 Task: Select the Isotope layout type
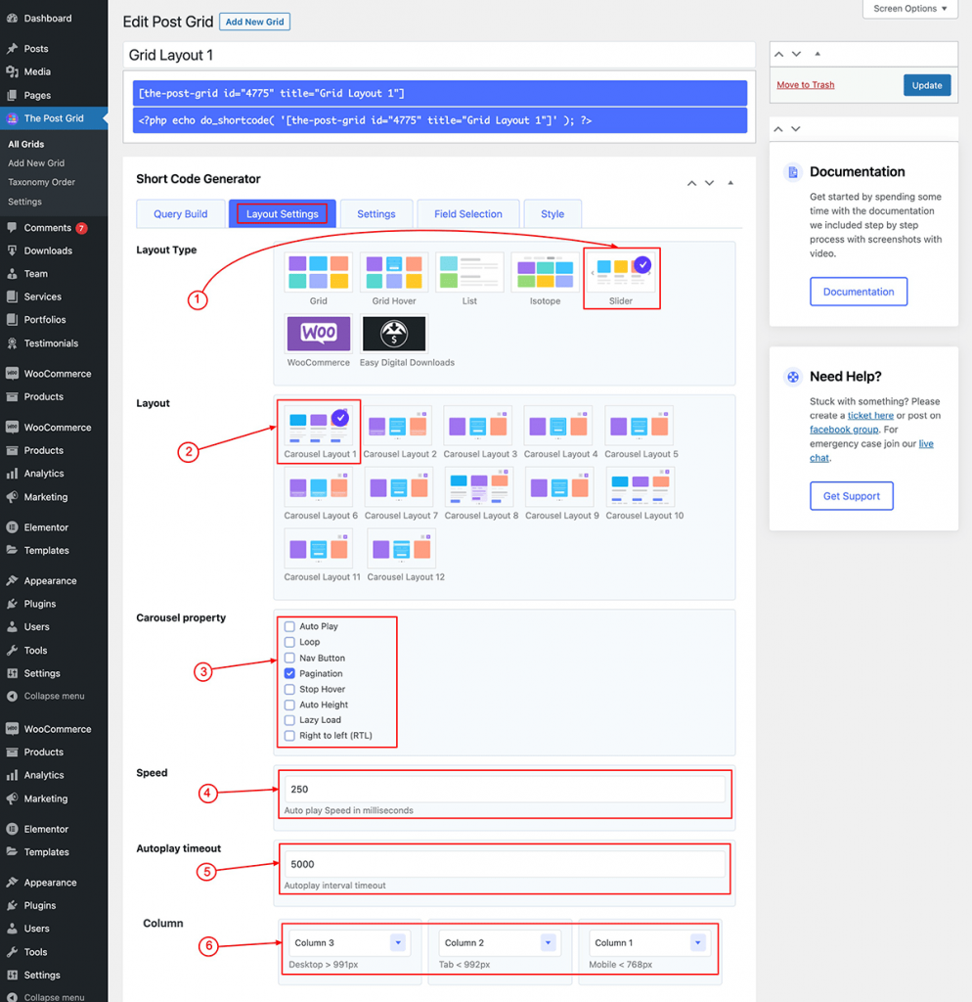pos(545,273)
